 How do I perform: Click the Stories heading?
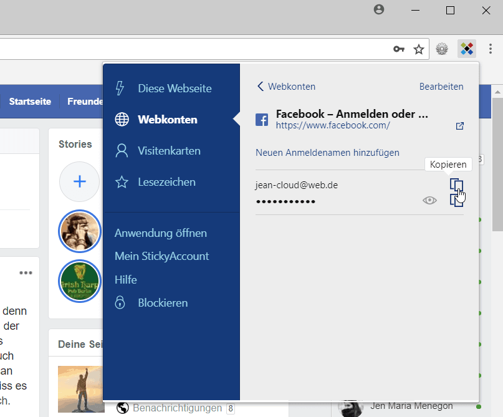coord(75,144)
